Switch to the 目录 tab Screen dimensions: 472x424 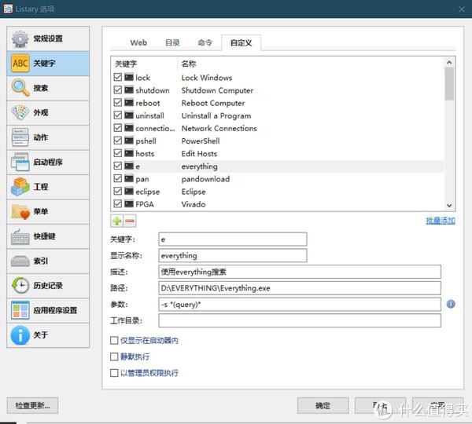pos(172,42)
